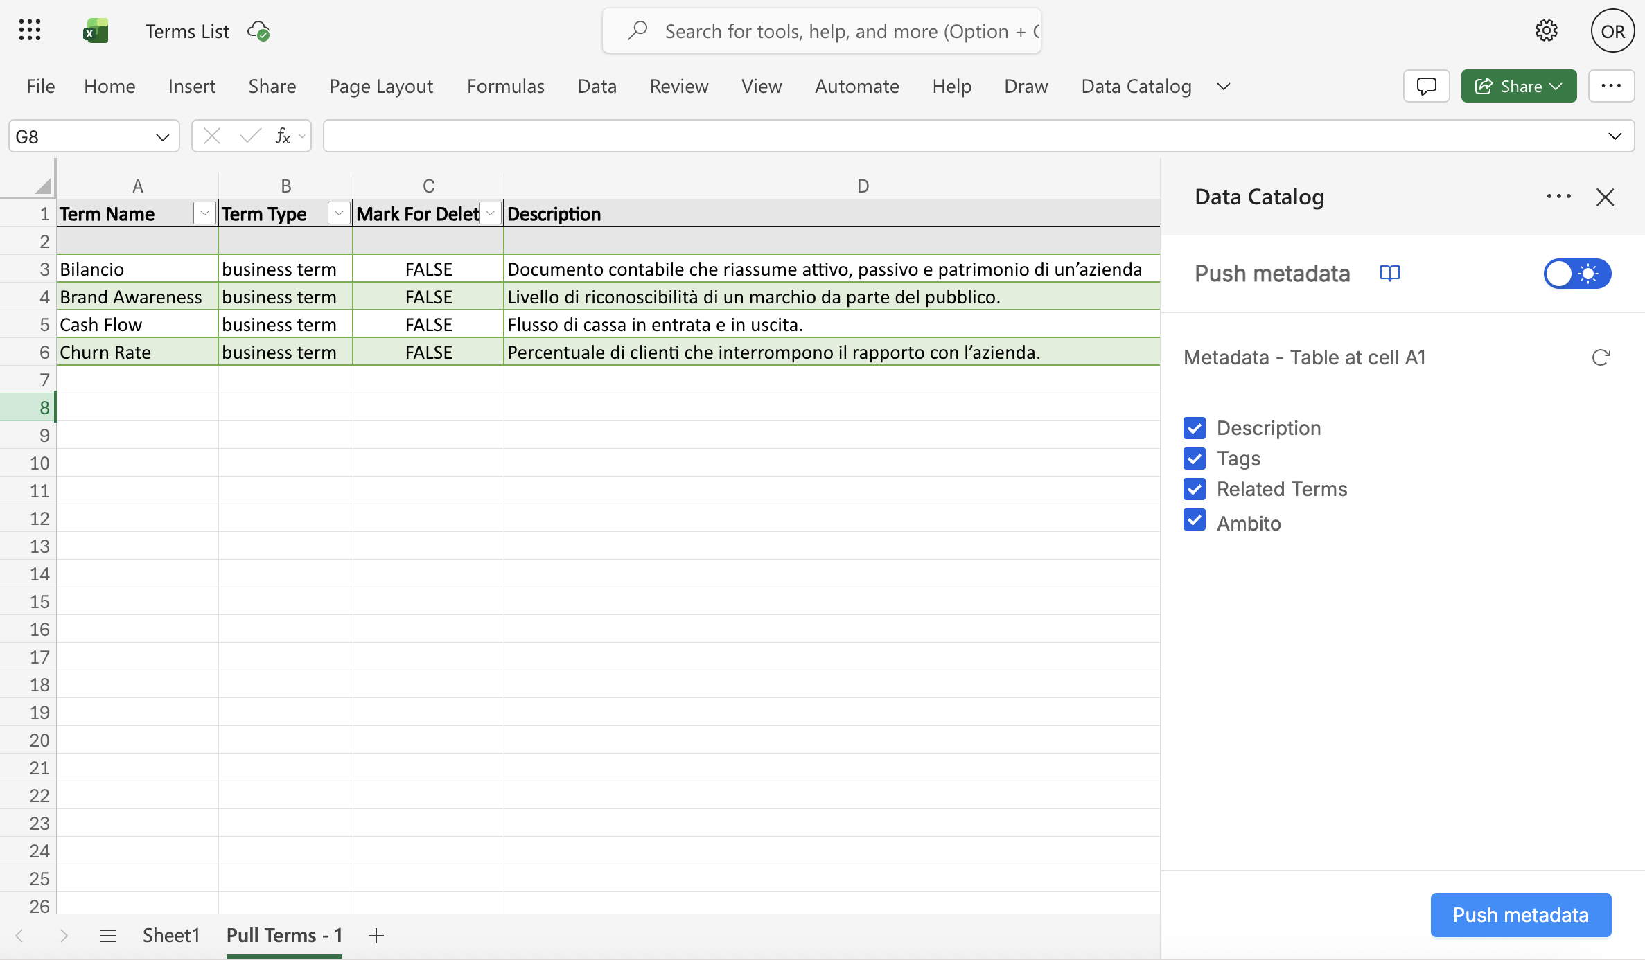
Task: Click in the search tools box
Action: [821, 31]
